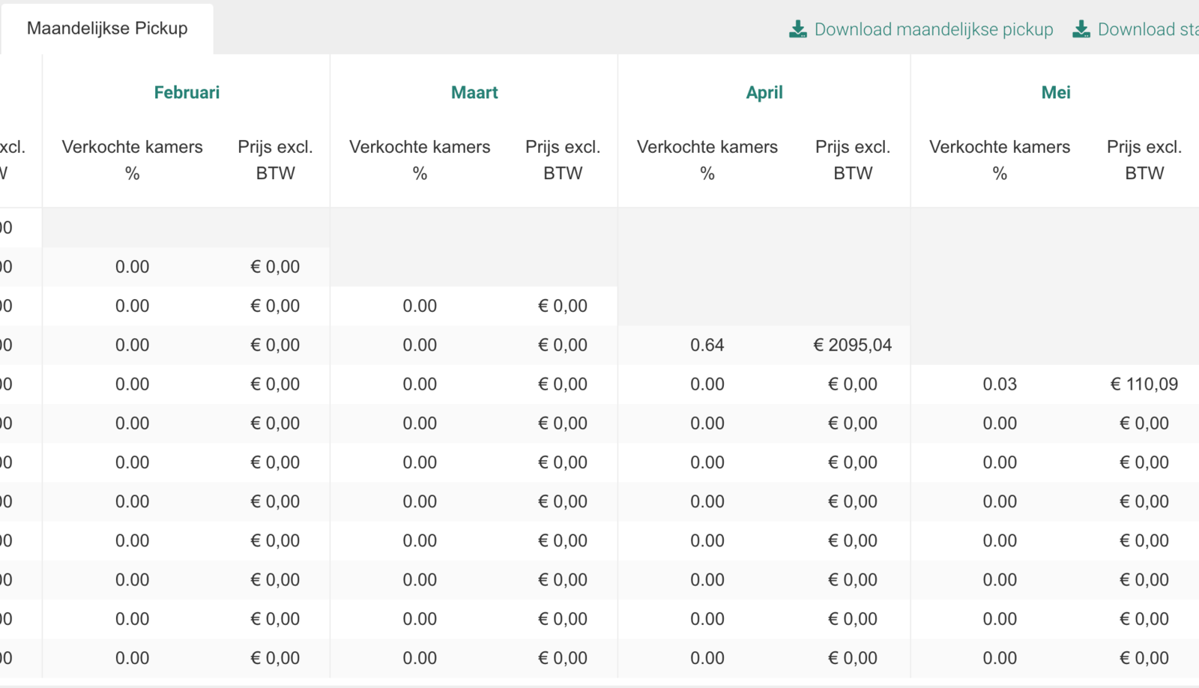Click Prijs excl. BTW header under Februari
Image resolution: width=1199 pixels, height=688 pixels.
coord(276,160)
